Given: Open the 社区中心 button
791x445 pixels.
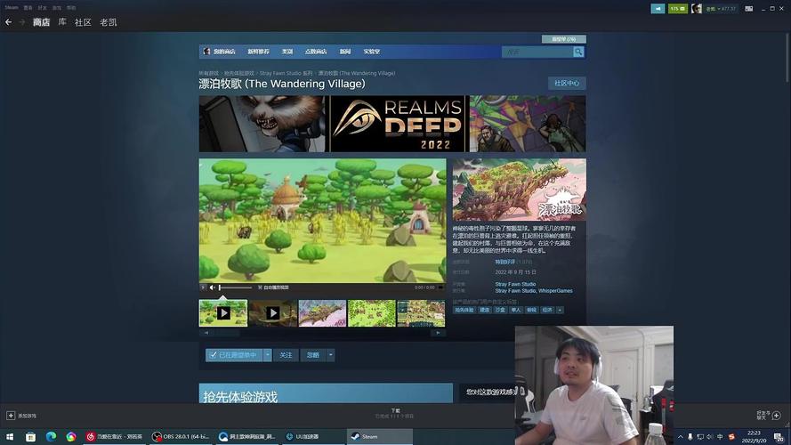Looking at the screenshot, I should [567, 84].
